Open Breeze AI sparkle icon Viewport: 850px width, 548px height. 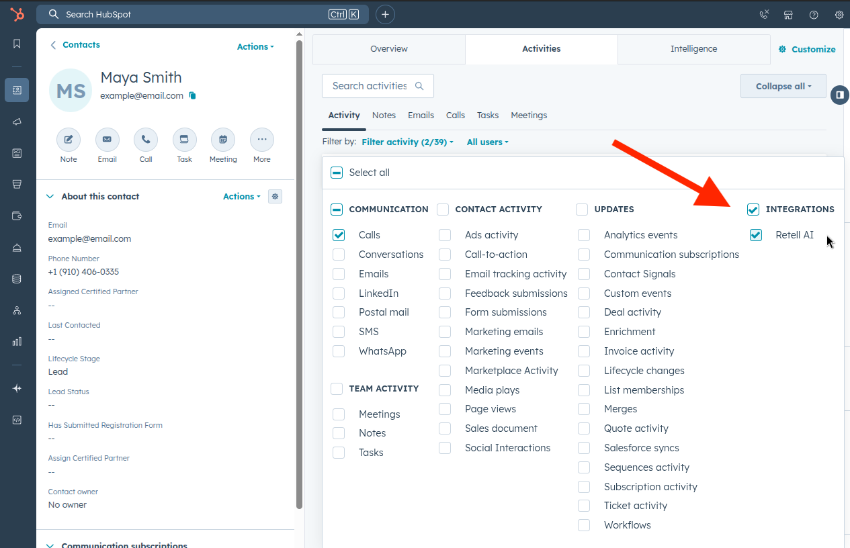(x=17, y=388)
